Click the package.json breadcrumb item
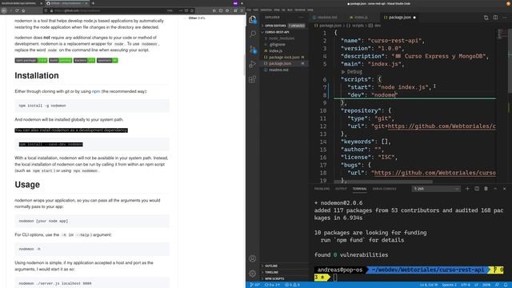512x288 pixels. tap(328, 26)
